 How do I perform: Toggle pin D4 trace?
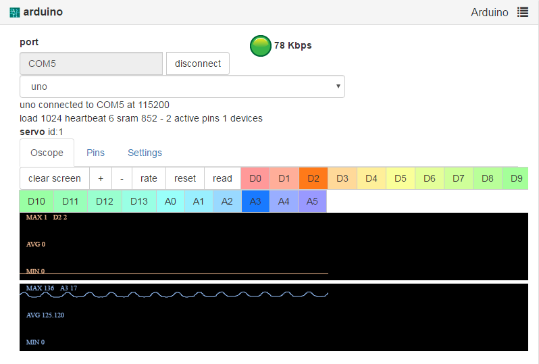coord(371,178)
